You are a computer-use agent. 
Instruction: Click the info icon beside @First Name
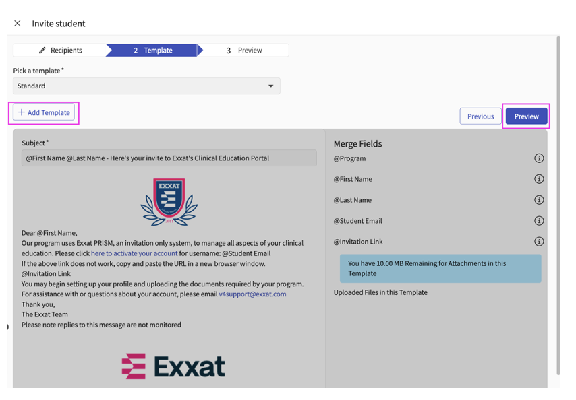point(539,180)
